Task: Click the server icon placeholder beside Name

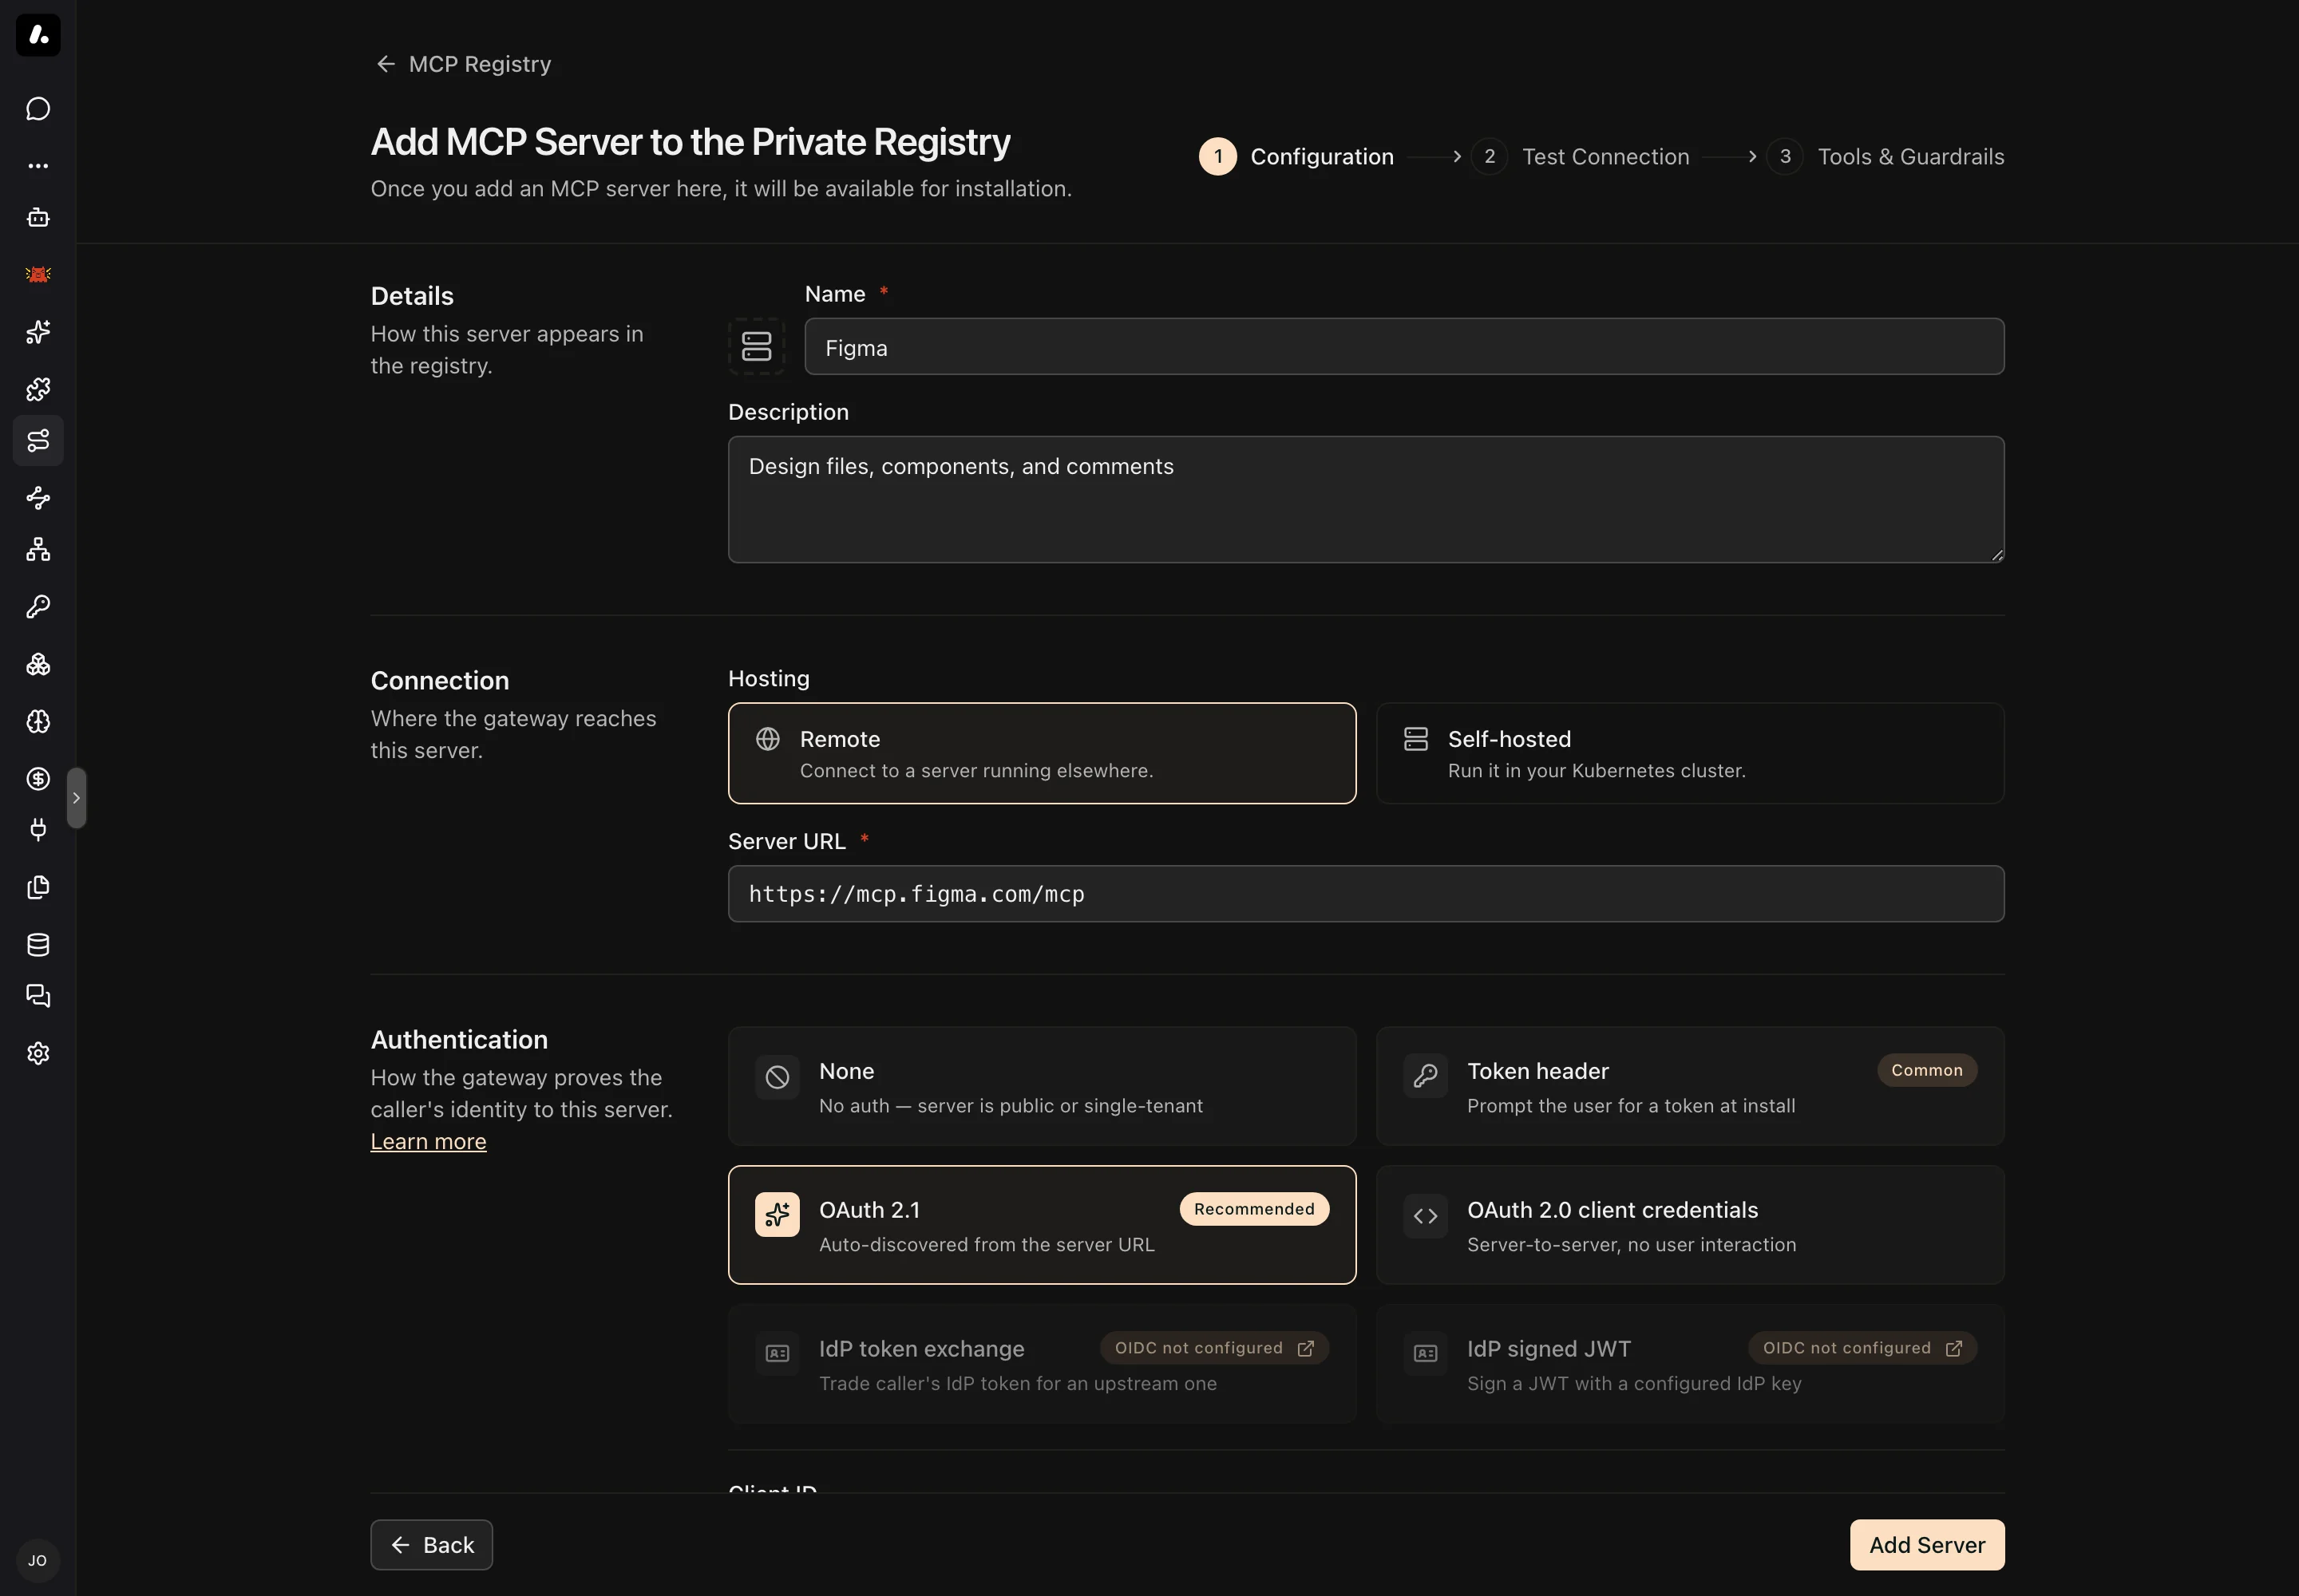Action: pos(756,347)
